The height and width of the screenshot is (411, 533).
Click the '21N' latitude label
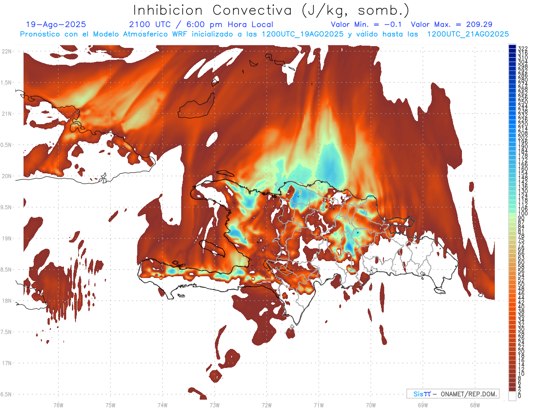click(x=7, y=114)
